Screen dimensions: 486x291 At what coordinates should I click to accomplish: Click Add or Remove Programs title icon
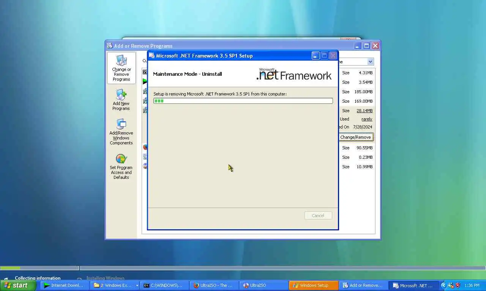tap(110, 46)
